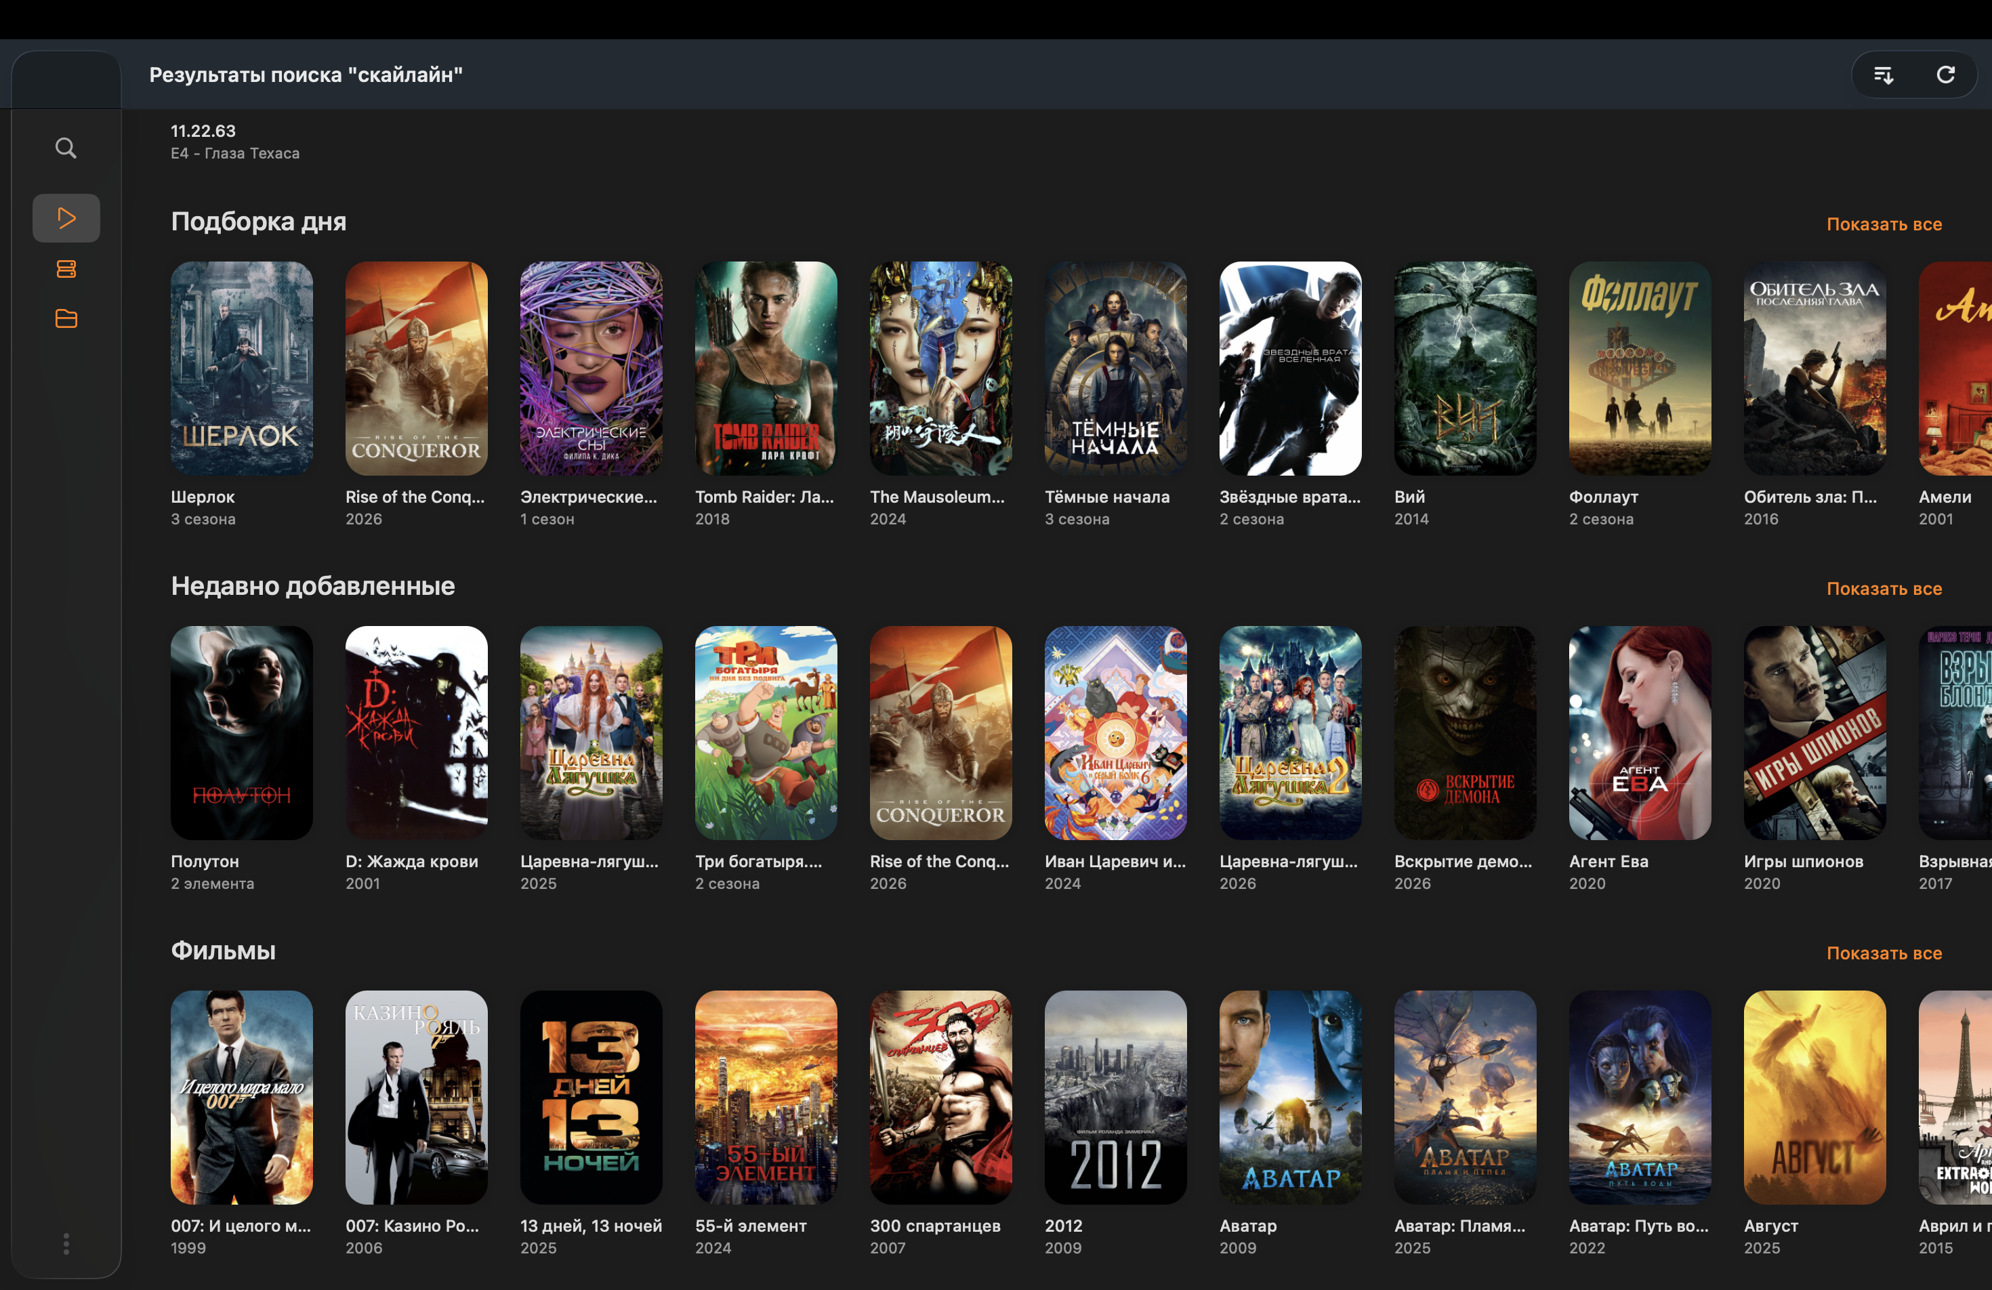
Task: Click the Фоллаут title label
Action: (1604, 497)
